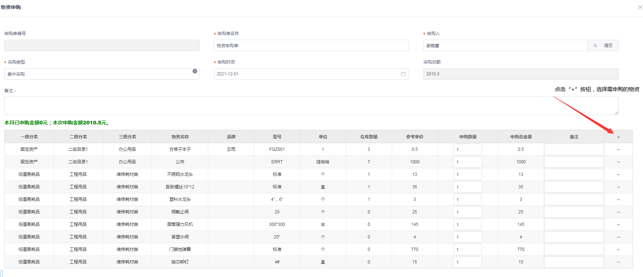
Task: Remove the 塑料水龙头 row with minus icon
Action: [x=618, y=199]
